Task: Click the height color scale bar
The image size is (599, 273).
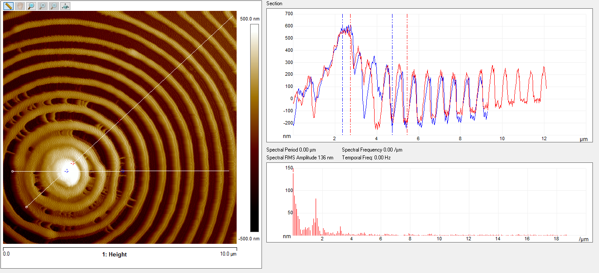Action: [x=254, y=128]
